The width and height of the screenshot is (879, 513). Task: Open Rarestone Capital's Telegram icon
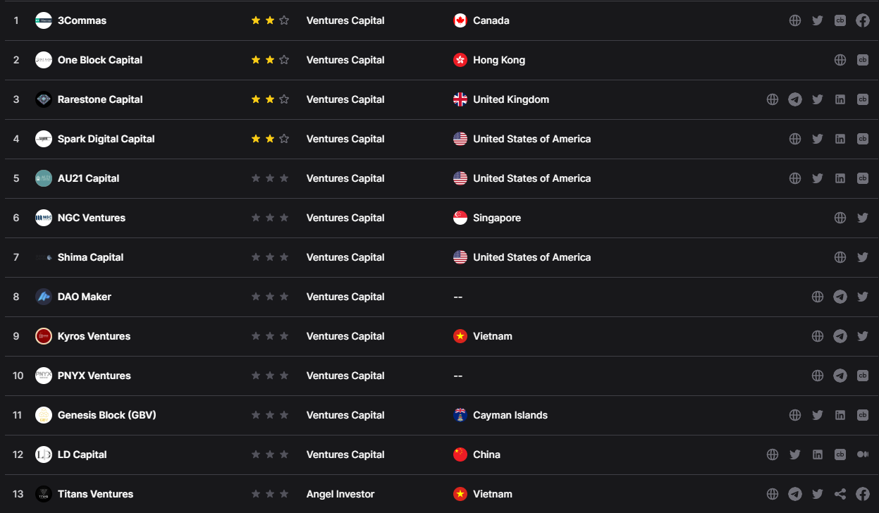[794, 99]
